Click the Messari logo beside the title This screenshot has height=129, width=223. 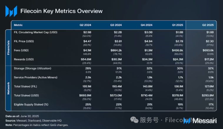(11, 11)
